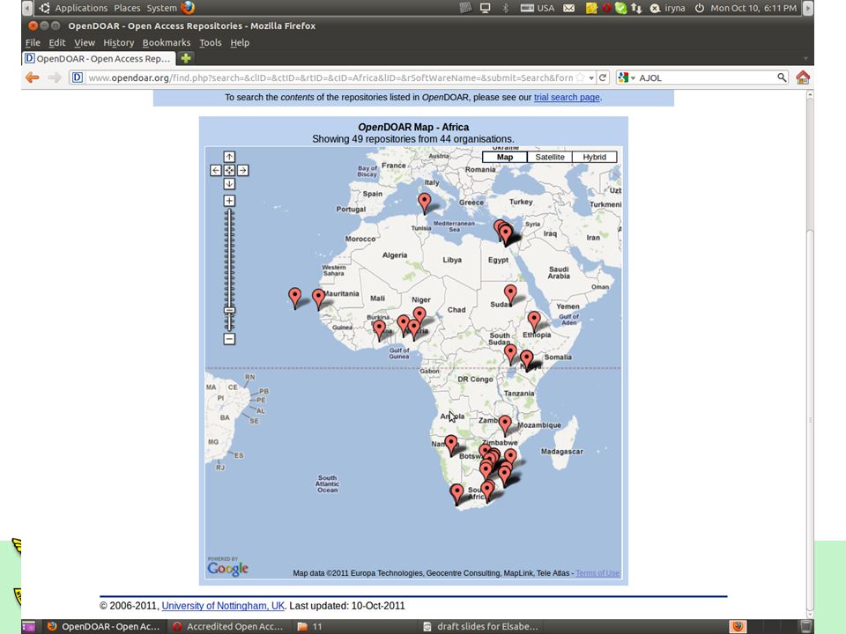846x634 pixels.
Task: Follow the trial search page link
Action: pyautogui.click(x=567, y=97)
